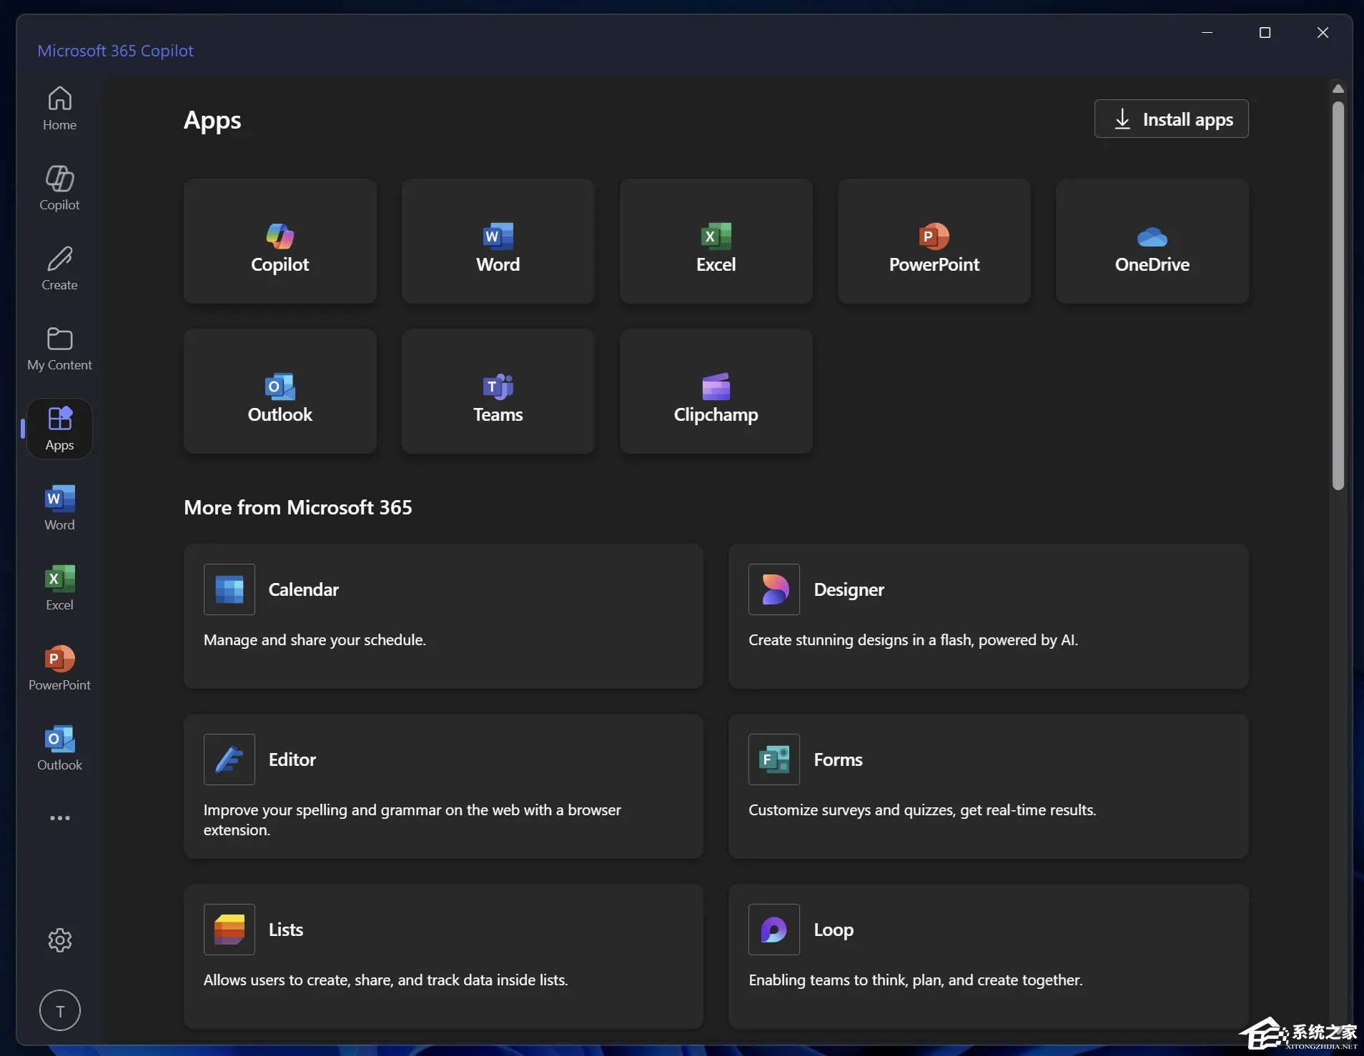1364x1056 pixels.
Task: Click the Install apps button
Action: click(x=1170, y=119)
